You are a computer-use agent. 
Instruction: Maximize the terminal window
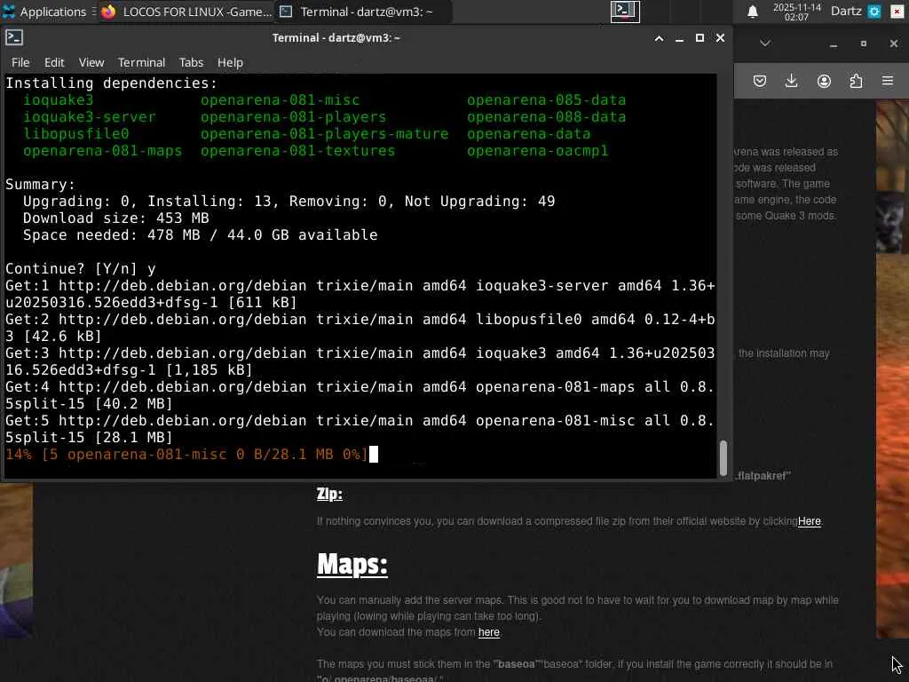(700, 37)
